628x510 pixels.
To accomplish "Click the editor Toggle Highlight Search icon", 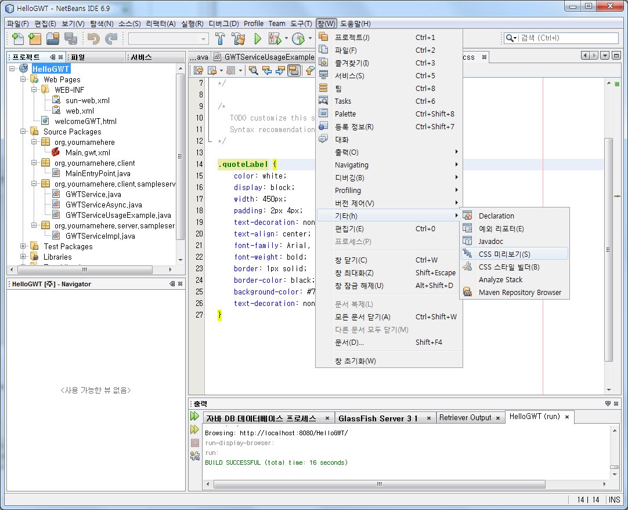I will coord(294,71).
